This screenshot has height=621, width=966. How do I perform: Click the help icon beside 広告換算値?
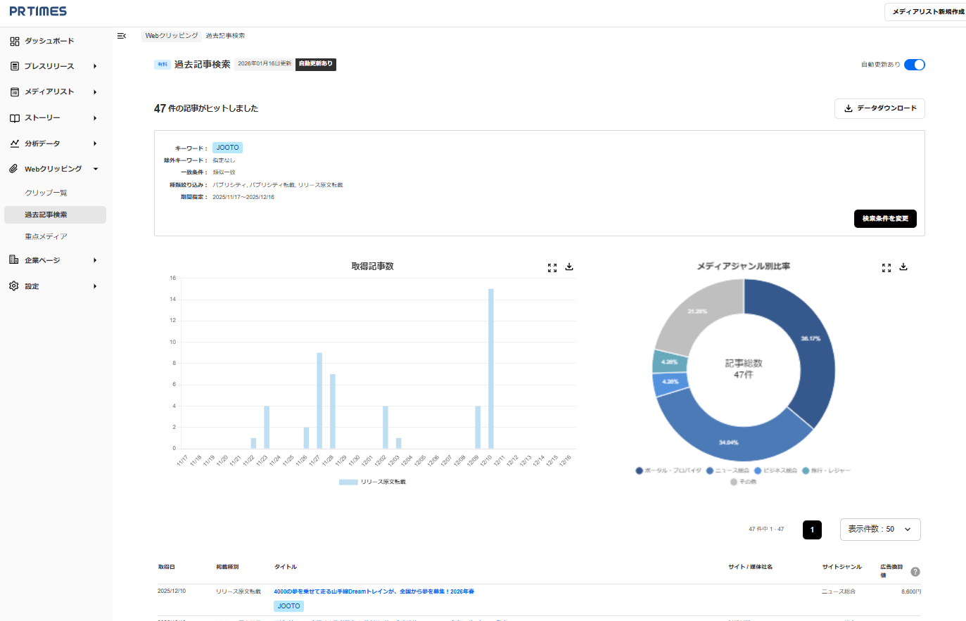point(915,572)
